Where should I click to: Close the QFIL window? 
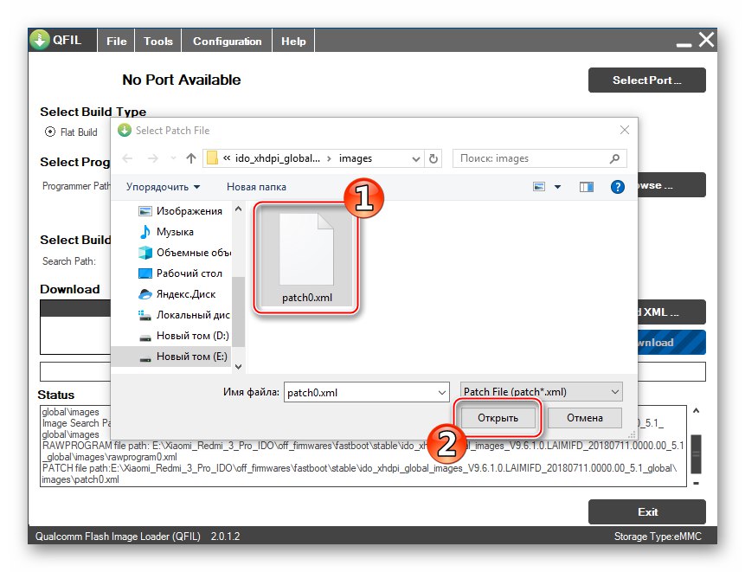pyautogui.click(x=706, y=40)
